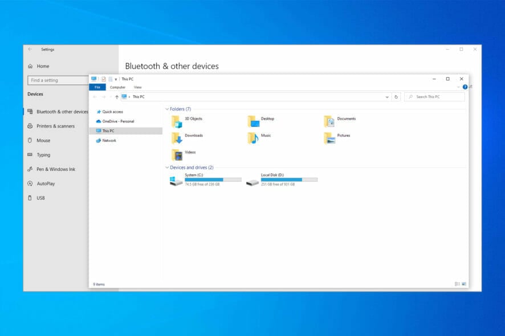The image size is (505, 336).
Task: Select the System (C:) drive icon
Action: click(x=176, y=181)
